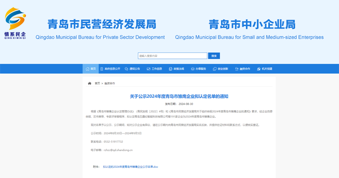This screenshot has height=178, width=339.
Task: Open the 融资合作 item in the navigation bar
Action: click(245, 69)
